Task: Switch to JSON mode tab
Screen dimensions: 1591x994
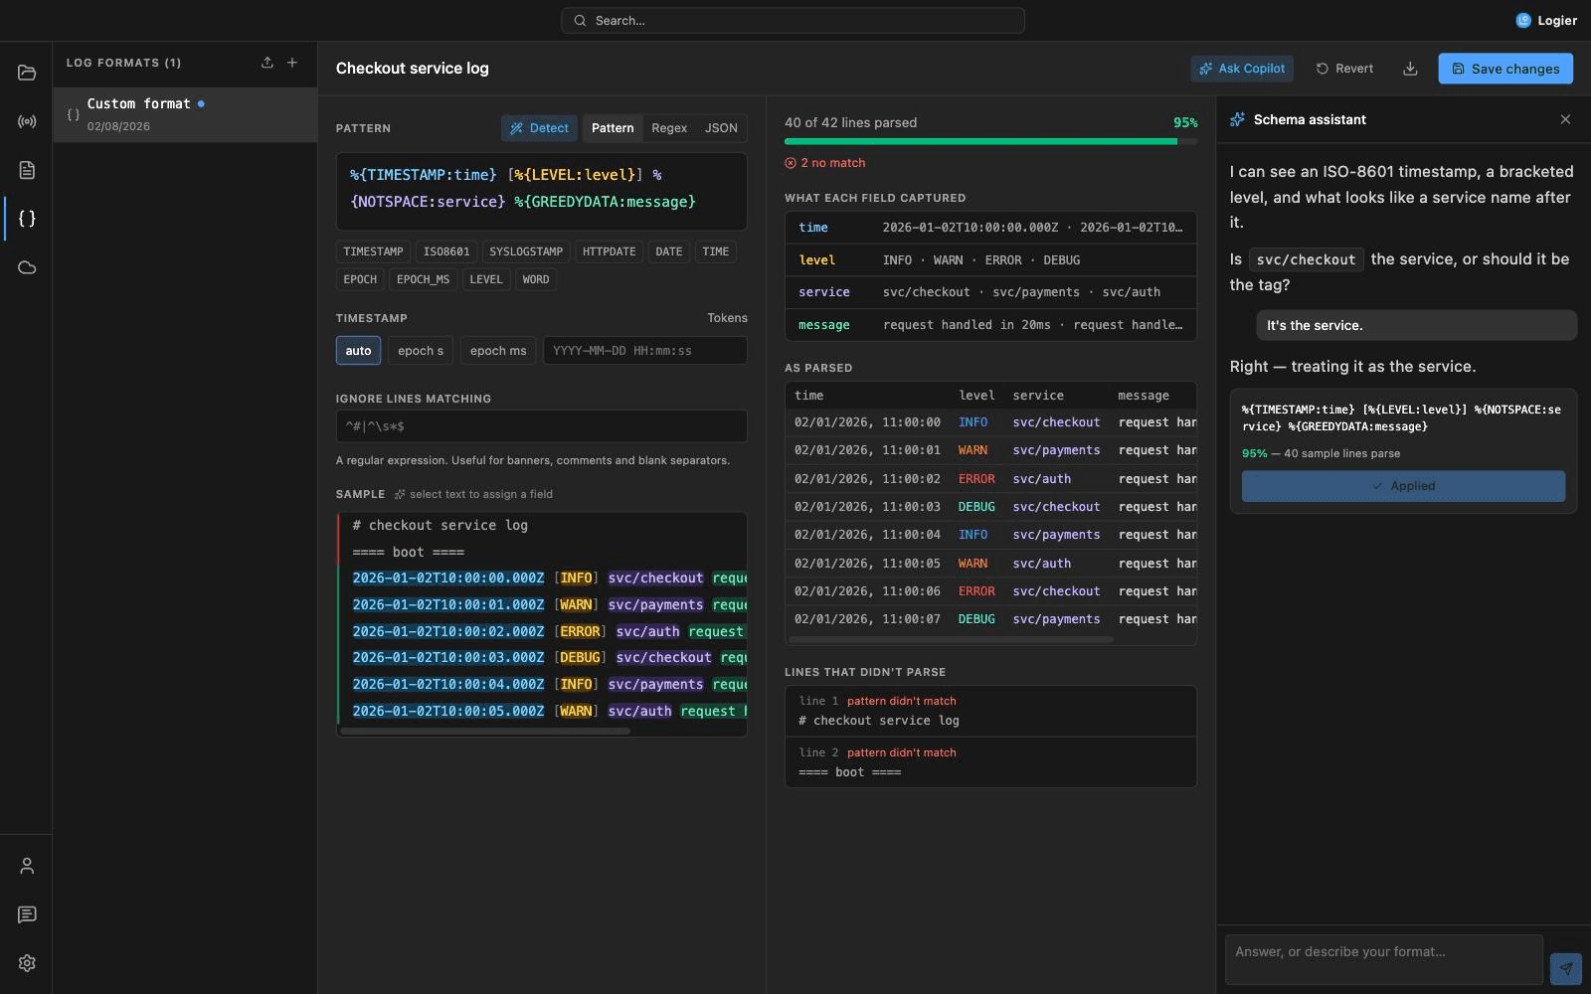Action: point(721,128)
